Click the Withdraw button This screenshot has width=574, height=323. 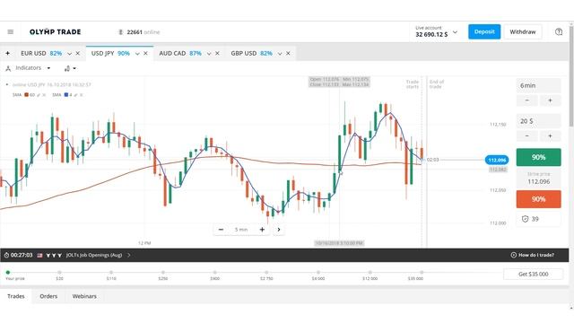(522, 32)
